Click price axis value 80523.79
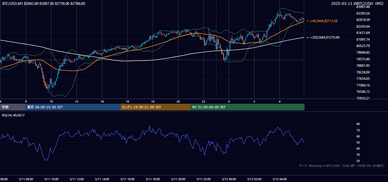This screenshot has height=182, width=388. point(363,46)
